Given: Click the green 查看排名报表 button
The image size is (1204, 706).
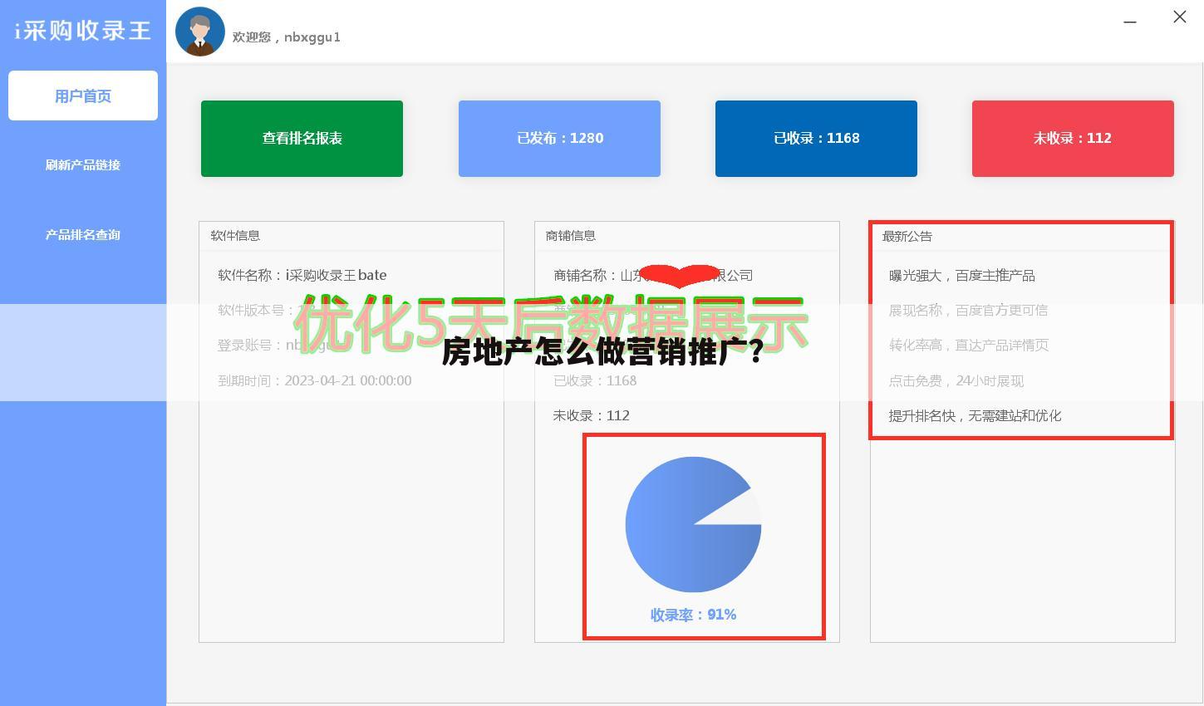Looking at the screenshot, I should 302,139.
